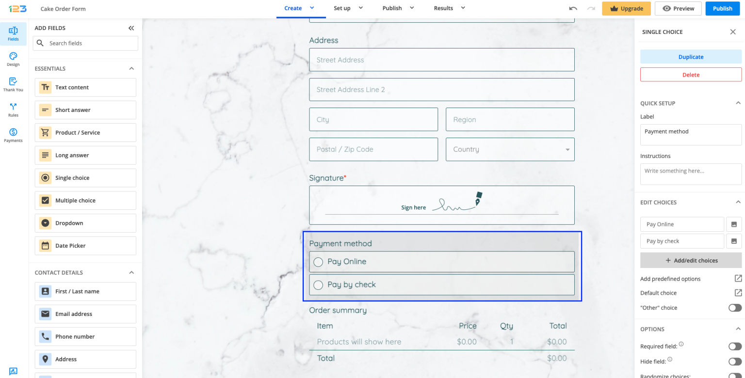Open the feedback chat icon
Screen dimensions: 745x378
[x=13, y=372]
